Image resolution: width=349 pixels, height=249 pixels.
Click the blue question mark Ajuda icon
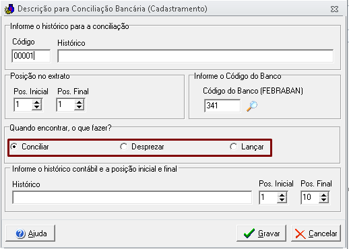pos(20,234)
